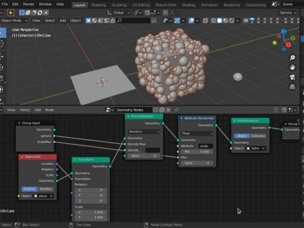Collapse the Group Input node

coord(19,123)
